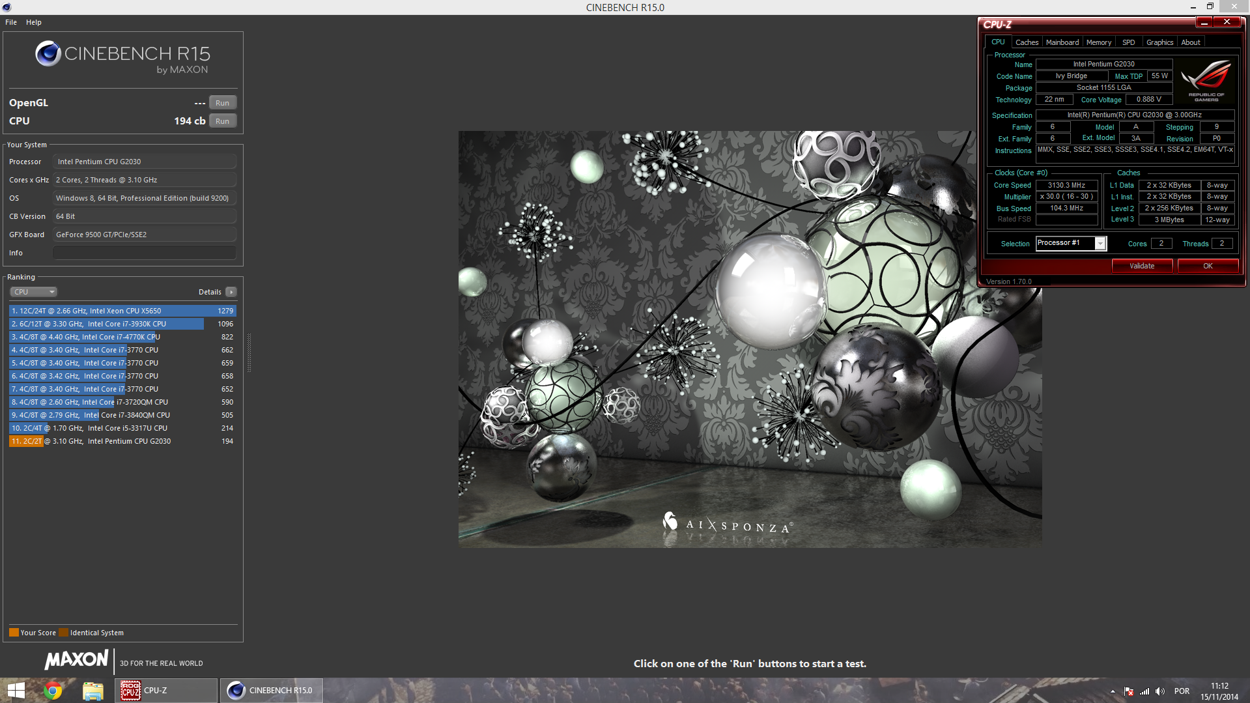Click the MAXON logo at the bottom left
The width and height of the screenshot is (1250, 703).
[76, 659]
